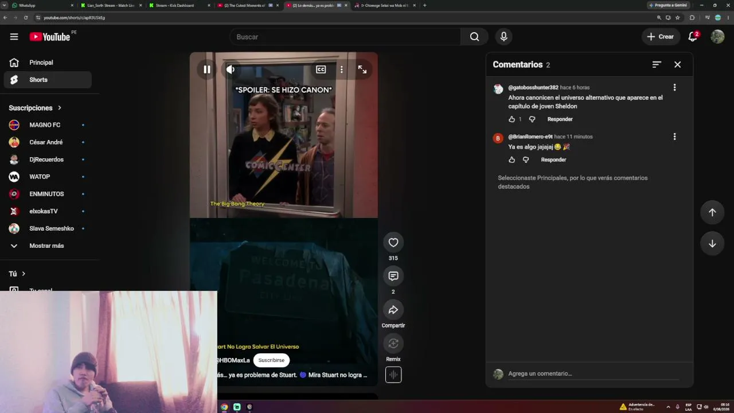Switch to the Otomege Sekai tab
The width and height of the screenshot is (734, 413).
[x=384, y=5]
